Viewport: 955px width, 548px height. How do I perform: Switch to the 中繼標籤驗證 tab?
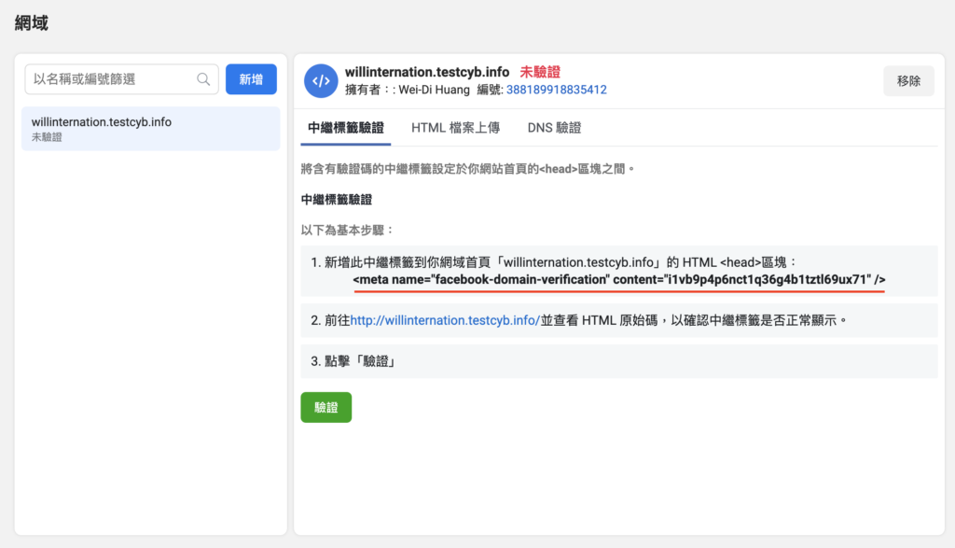click(345, 128)
